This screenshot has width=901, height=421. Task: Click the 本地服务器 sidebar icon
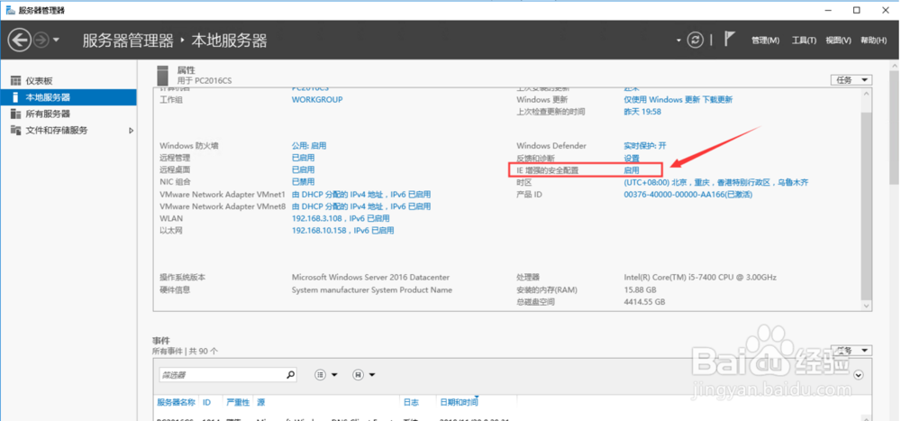[x=15, y=97]
